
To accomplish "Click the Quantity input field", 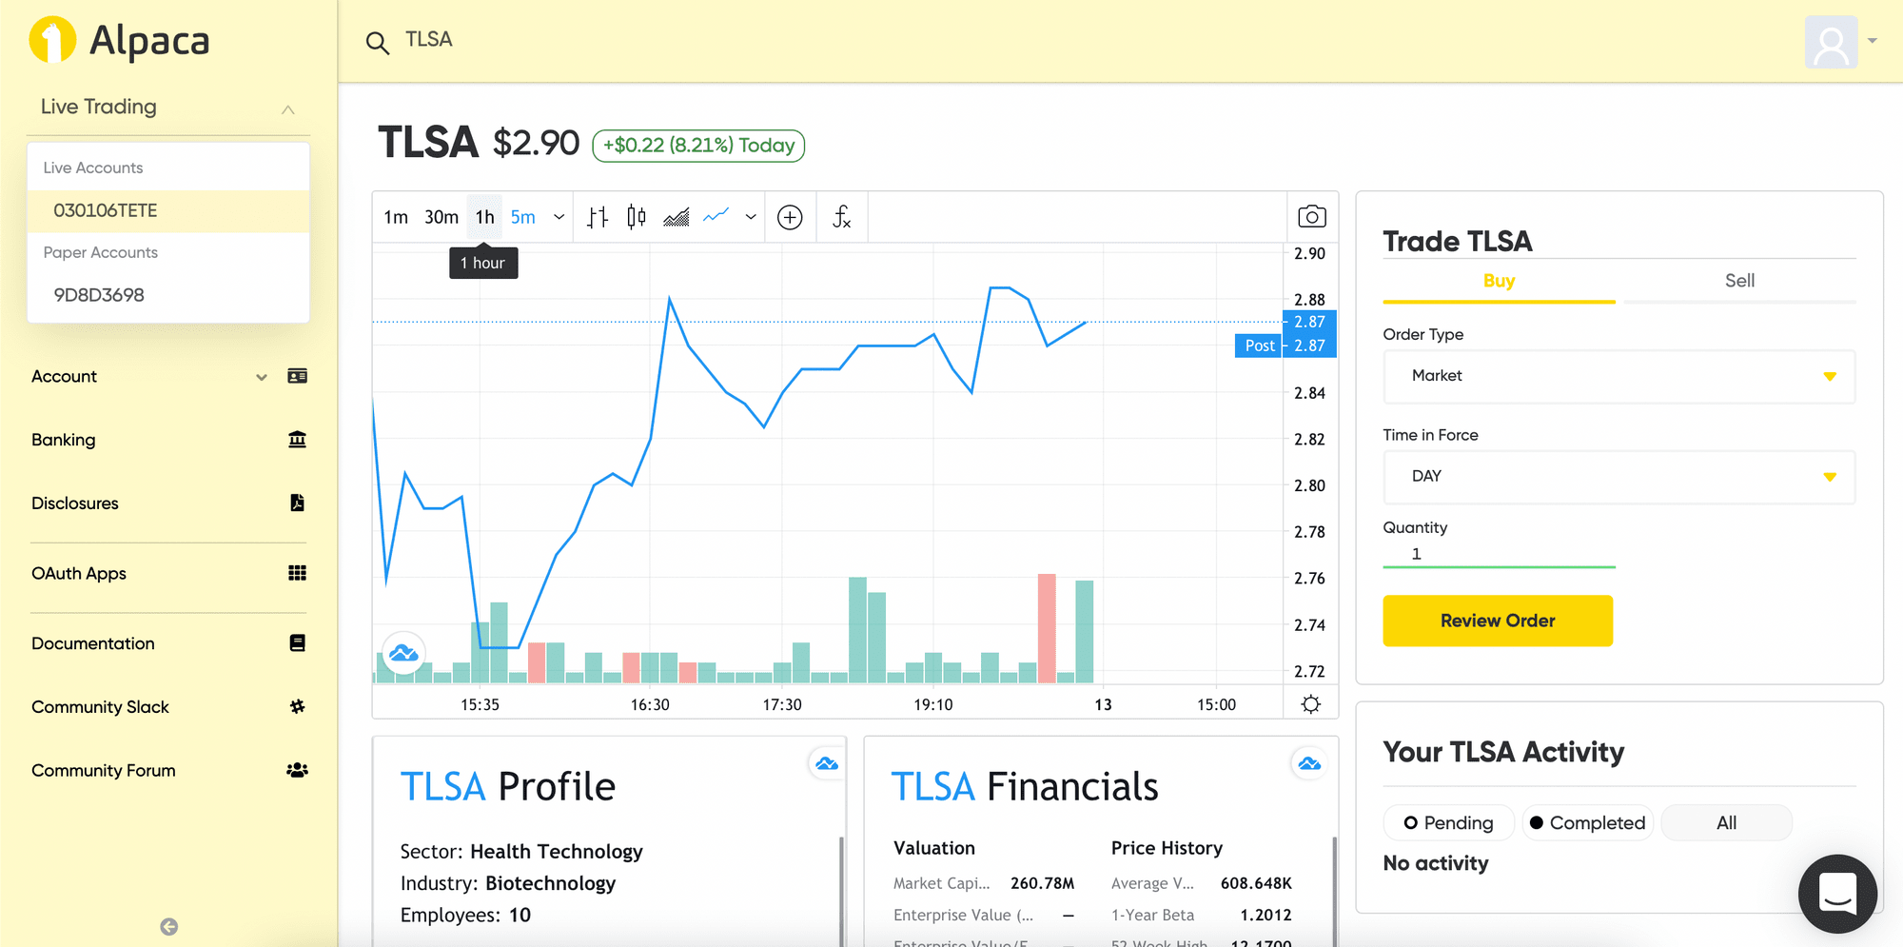I will coord(1499,554).
